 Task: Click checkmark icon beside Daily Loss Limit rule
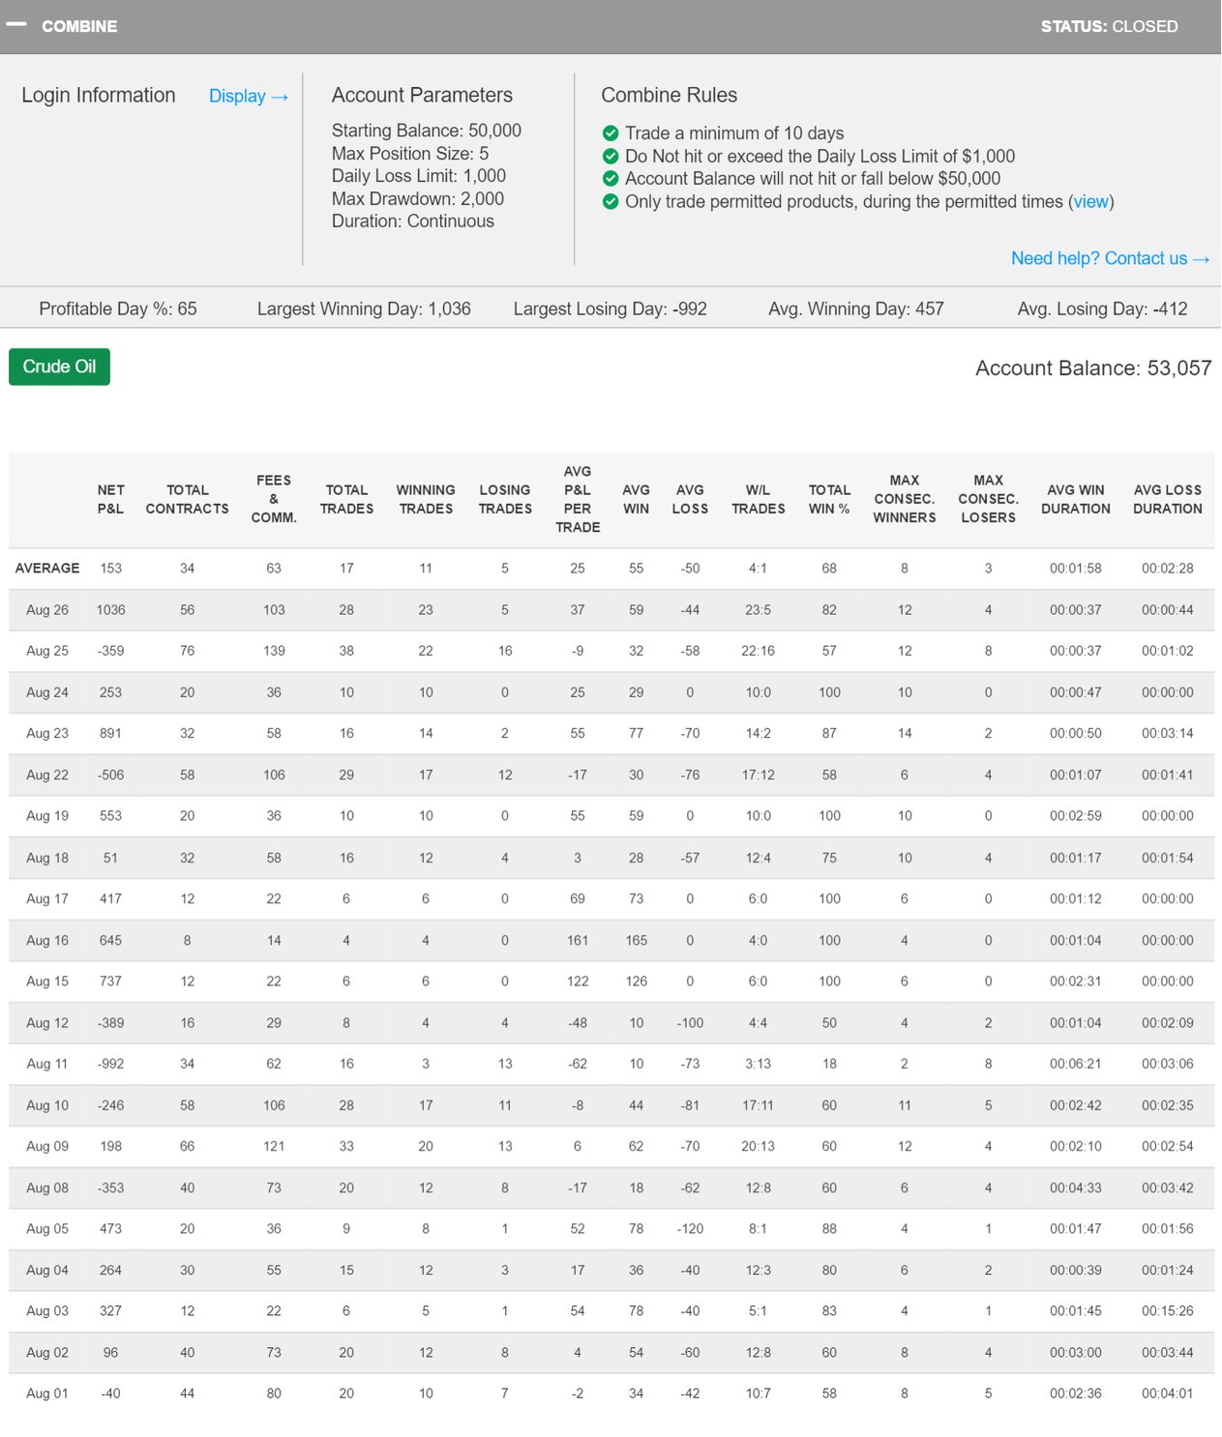pyautogui.click(x=611, y=156)
